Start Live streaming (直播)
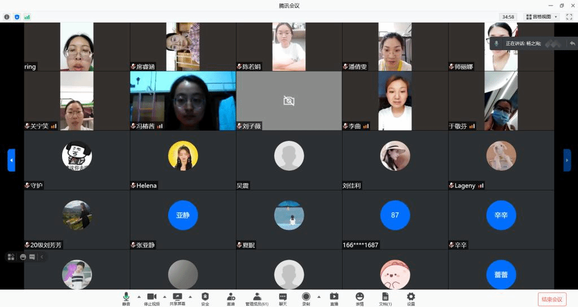The image size is (578, 307). click(334, 299)
